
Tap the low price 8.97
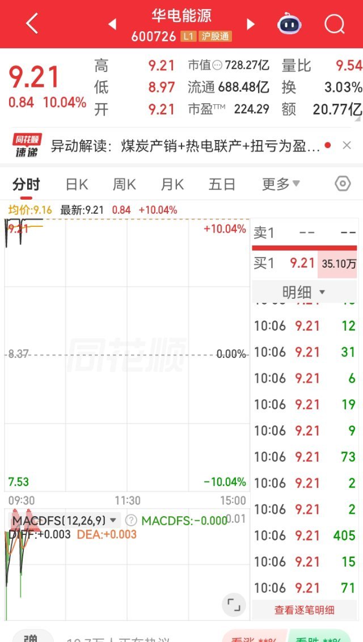coord(162,87)
